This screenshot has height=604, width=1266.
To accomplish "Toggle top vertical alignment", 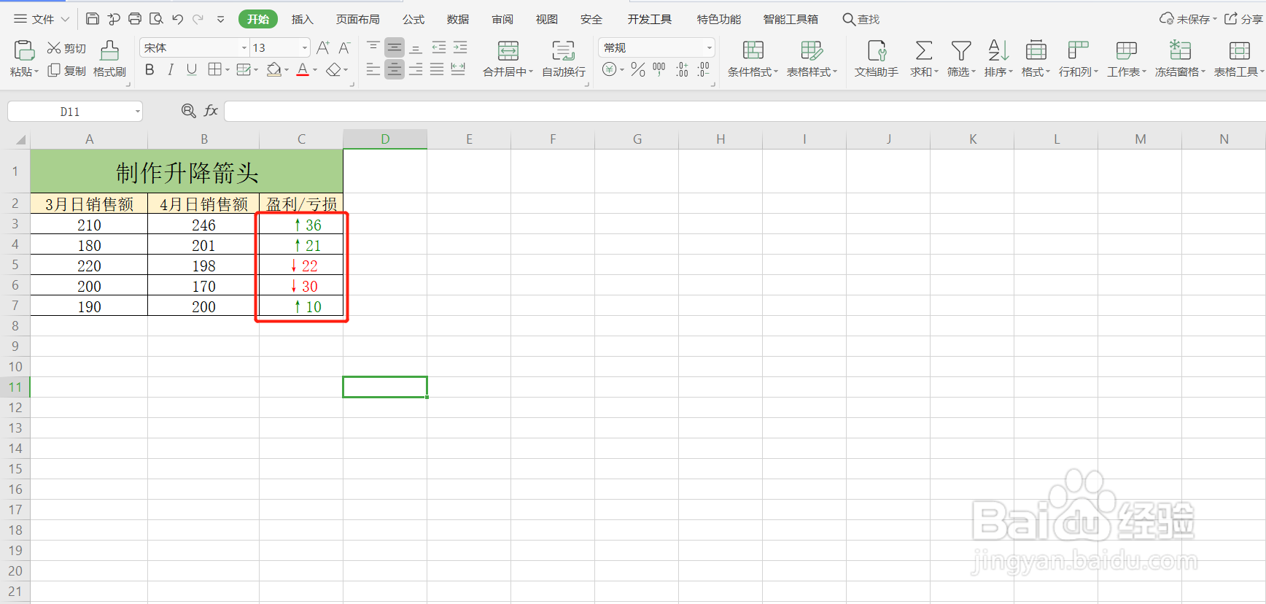I will pyautogui.click(x=373, y=47).
